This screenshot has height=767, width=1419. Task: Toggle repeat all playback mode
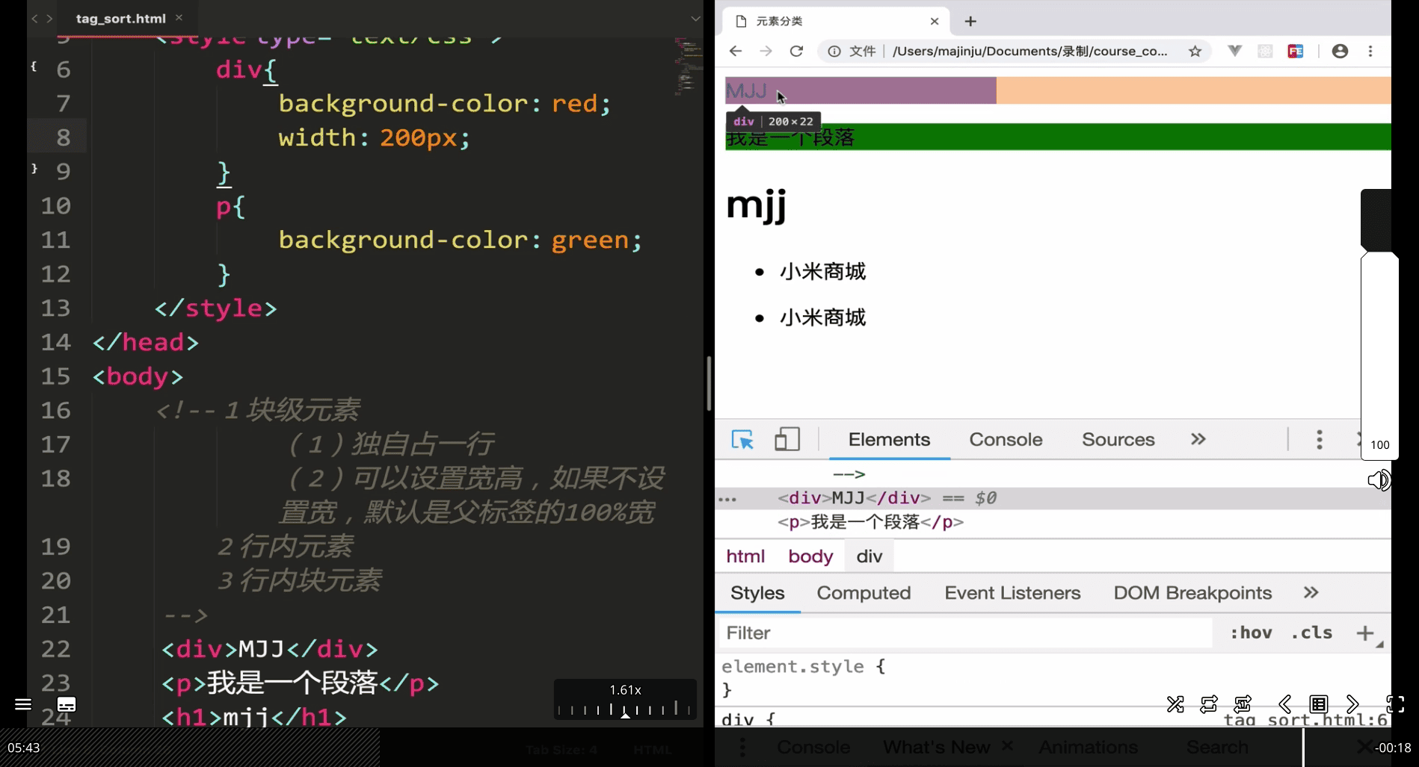pos(1209,704)
